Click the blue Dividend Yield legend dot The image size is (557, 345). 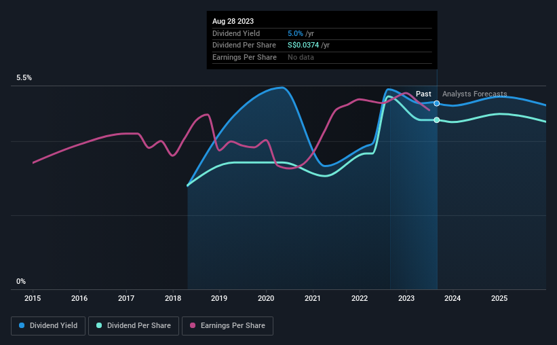click(22, 325)
